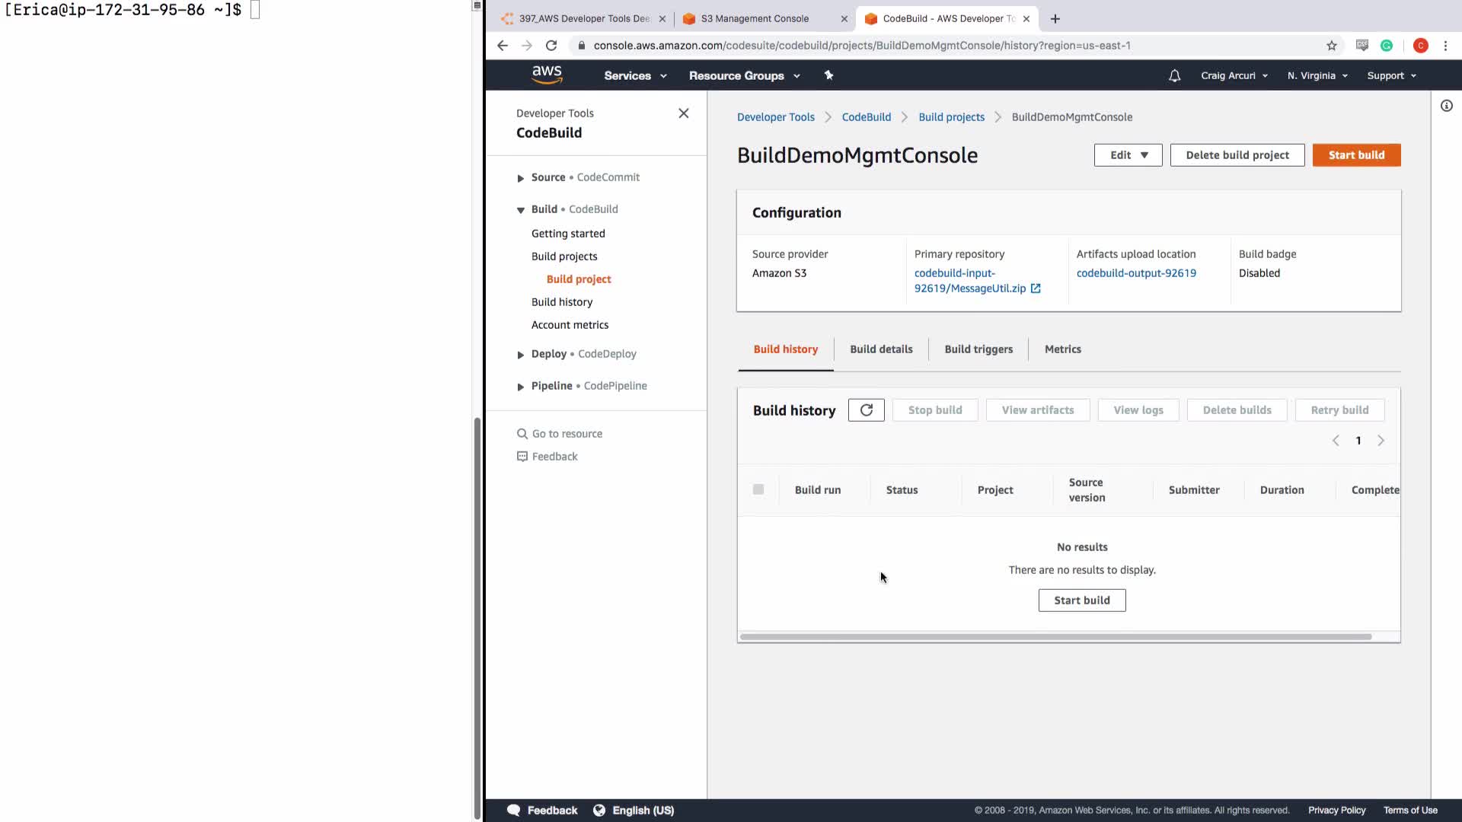
Task: Bookmark page with the star icon
Action: (x=1331, y=46)
